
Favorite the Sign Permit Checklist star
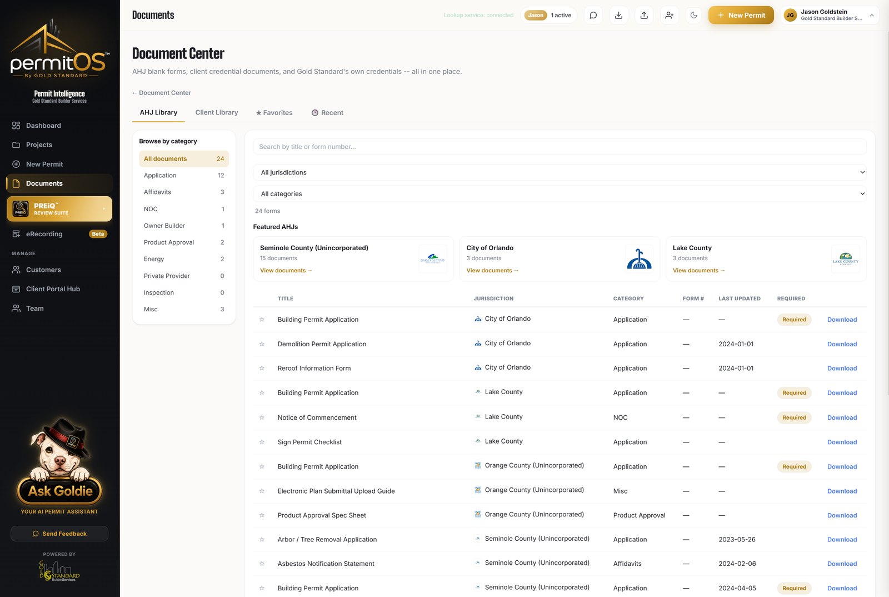(x=262, y=442)
